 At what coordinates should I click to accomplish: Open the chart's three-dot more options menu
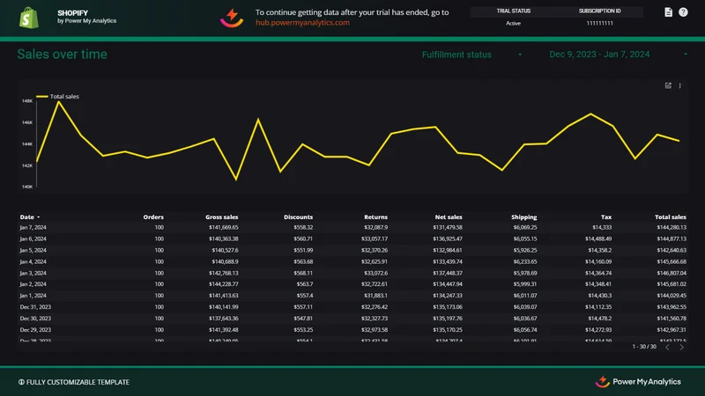[x=679, y=85]
